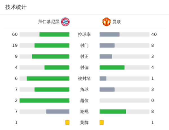Viewport: 169px width, 130px height.
Task: Click Manchester United's grey possession bar
Action: pos(110,35)
